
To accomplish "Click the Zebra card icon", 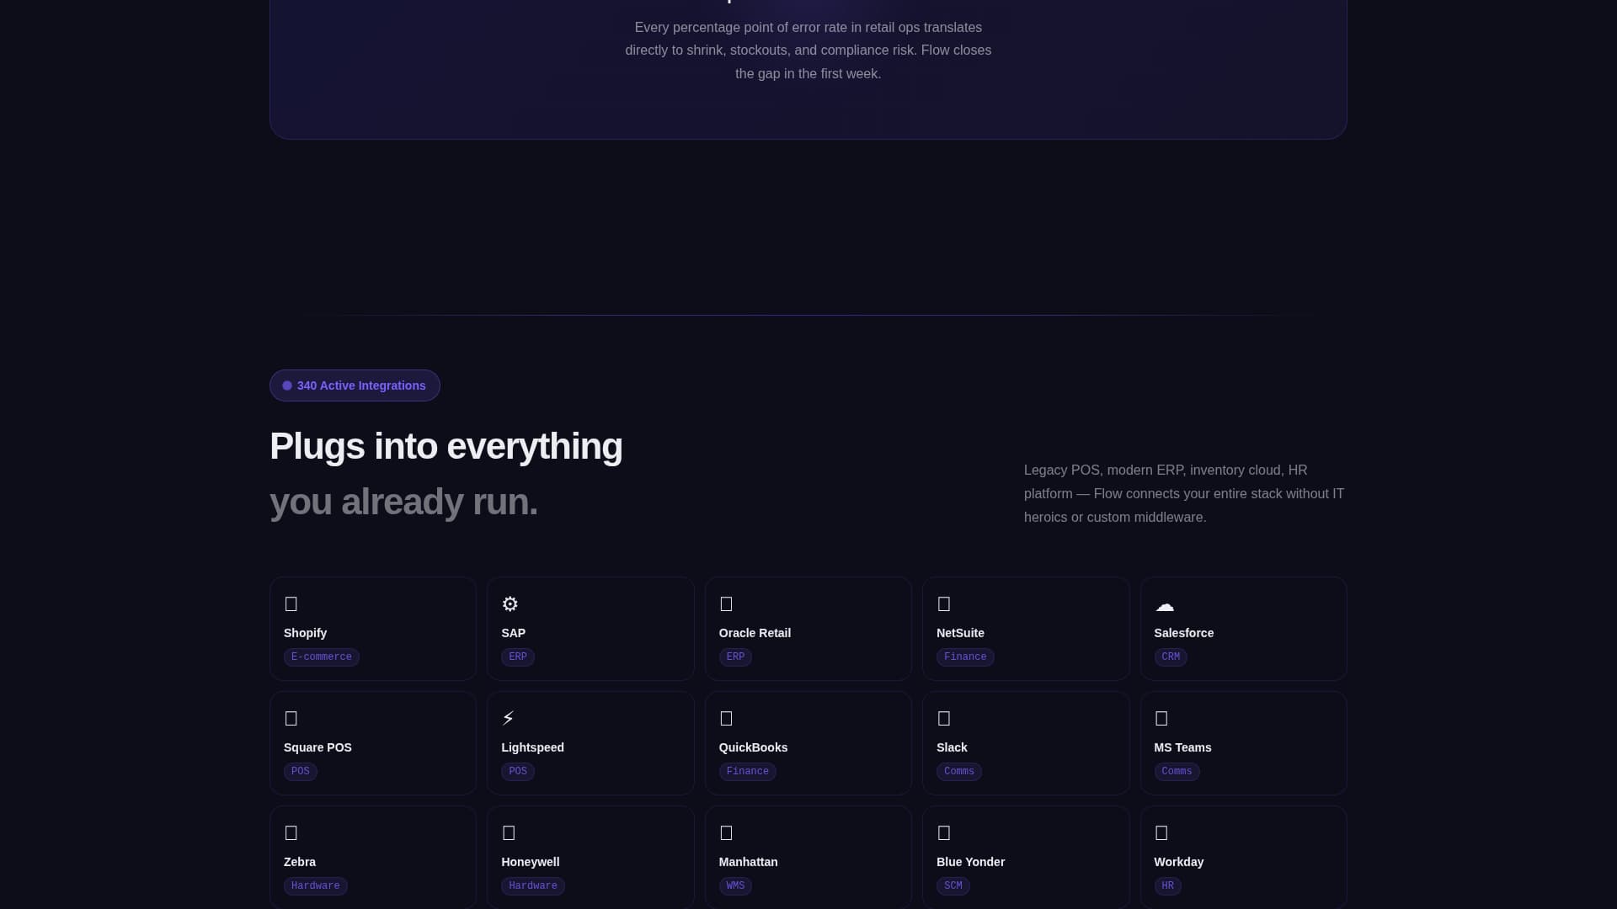I will [291, 833].
